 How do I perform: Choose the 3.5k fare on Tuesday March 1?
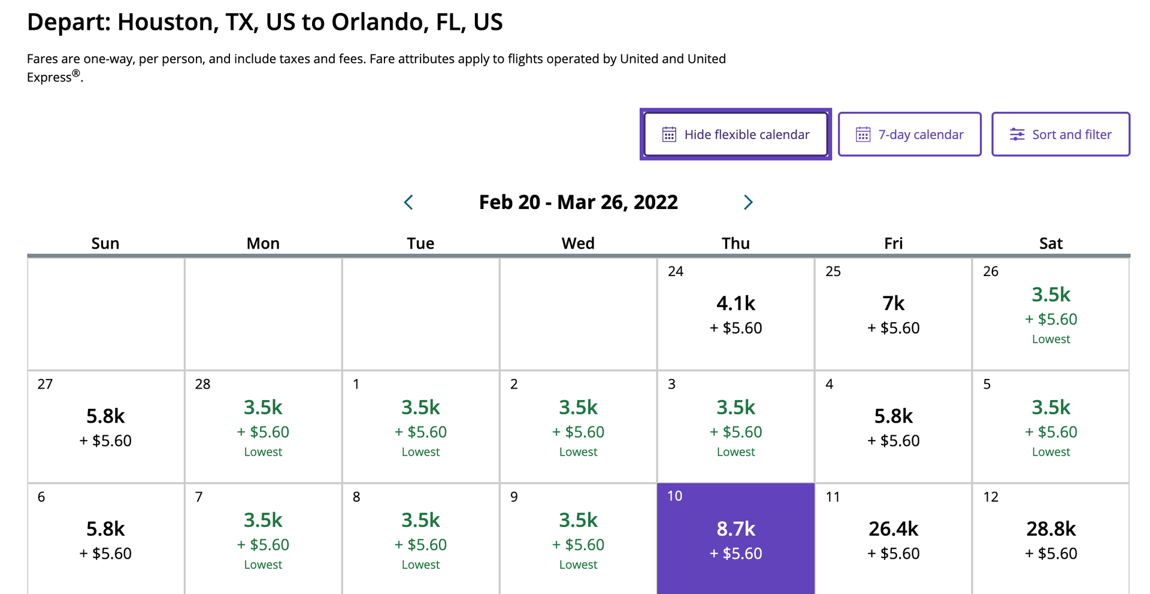tap(420, 426)
